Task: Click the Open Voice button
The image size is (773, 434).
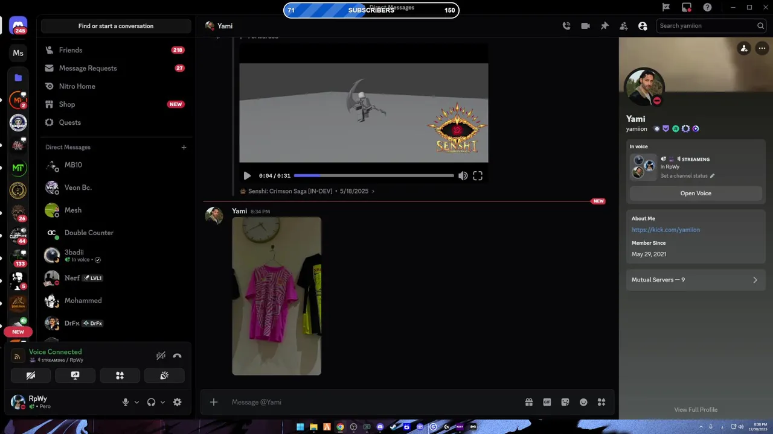Action: point(696,193)
